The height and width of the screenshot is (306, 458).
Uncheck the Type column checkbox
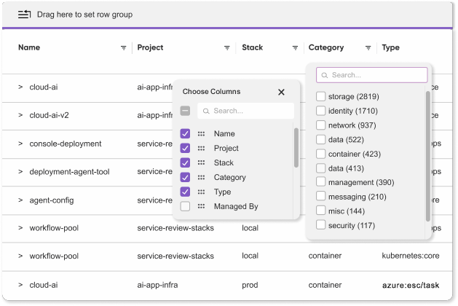pyautogui.click(x=185, y=192)
